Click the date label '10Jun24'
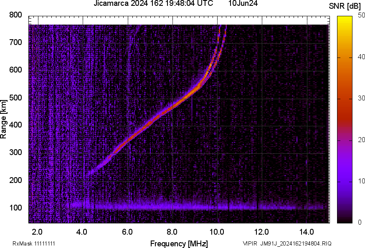The image size is (365, 248). pos(243,3)
